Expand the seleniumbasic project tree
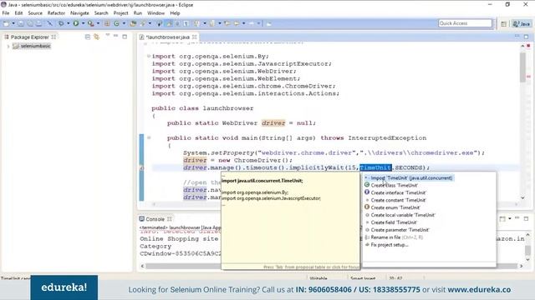This screenshot has height=300, width=535. point(8,47)
